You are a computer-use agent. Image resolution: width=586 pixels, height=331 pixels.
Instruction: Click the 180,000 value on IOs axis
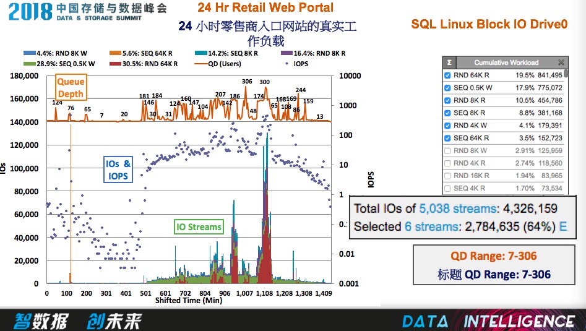tap(24, 76)
